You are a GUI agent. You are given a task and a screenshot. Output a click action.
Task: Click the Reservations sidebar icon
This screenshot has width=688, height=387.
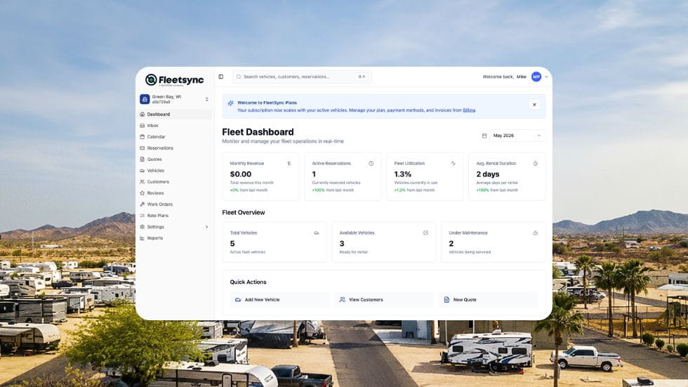[x=142, y=148]
